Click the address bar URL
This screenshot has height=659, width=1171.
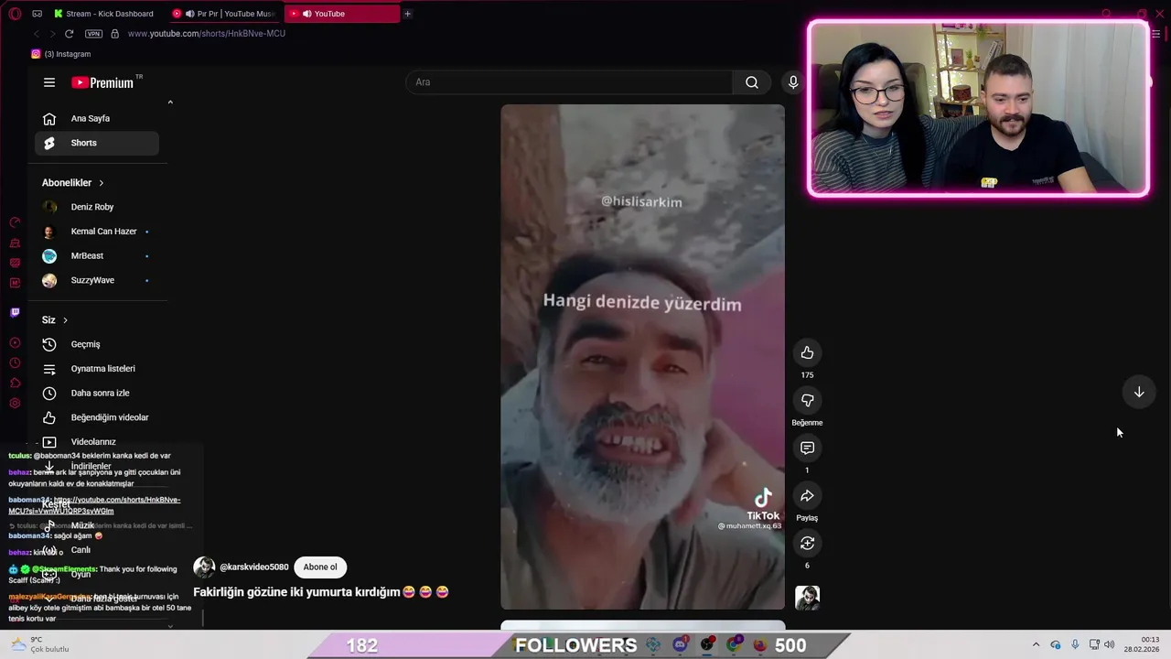tap(207, 34)
